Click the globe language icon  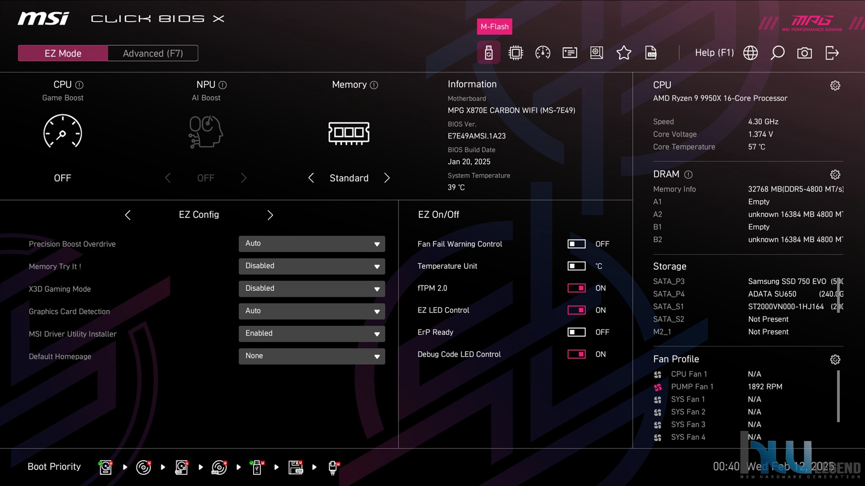[750, 53]
